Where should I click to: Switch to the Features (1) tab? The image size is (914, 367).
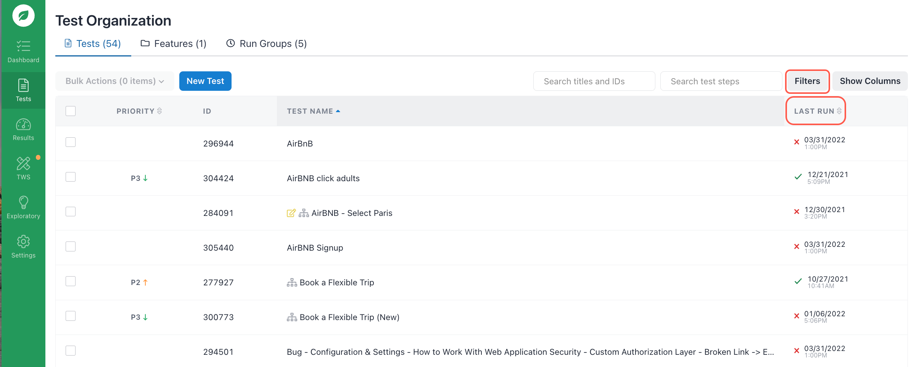tap(174, 44)
